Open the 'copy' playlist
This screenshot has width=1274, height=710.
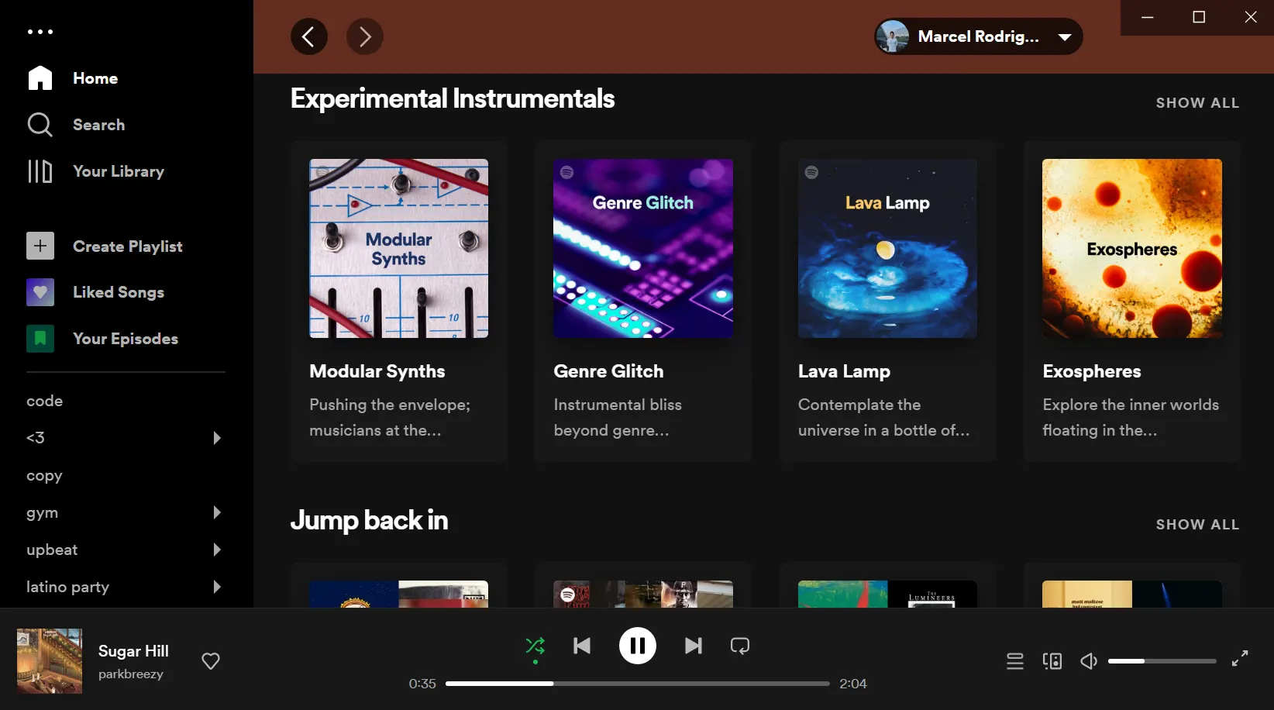[x=44, y=475]
